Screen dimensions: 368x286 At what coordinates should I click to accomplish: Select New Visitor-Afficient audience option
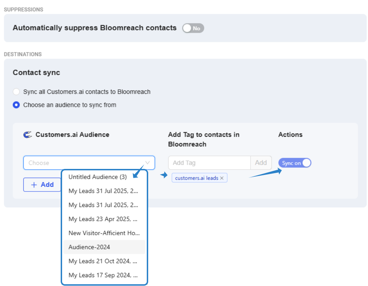pos(104,233)
